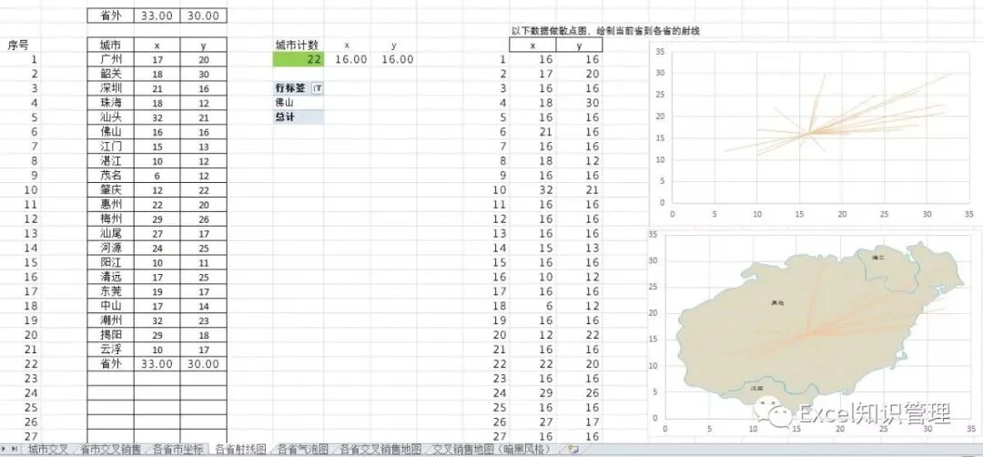
Task: Click the 茂名 city cell
Action: [x=110, y=175]
